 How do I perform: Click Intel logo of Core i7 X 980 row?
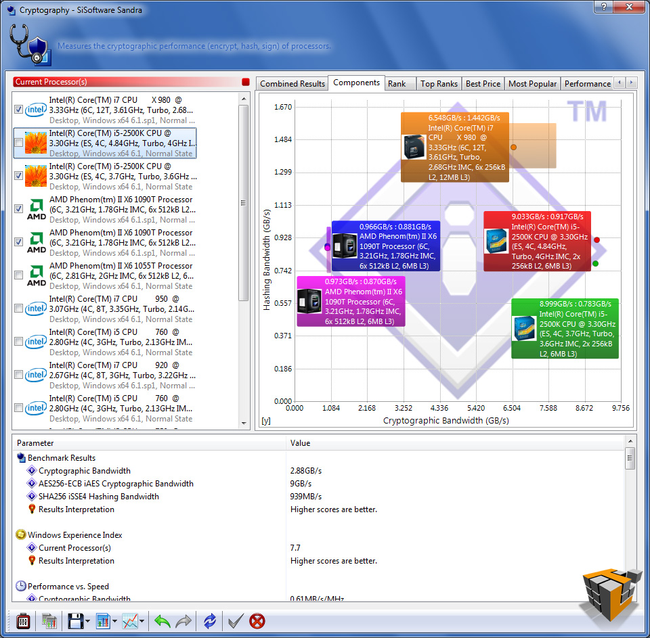coord(36,110)
